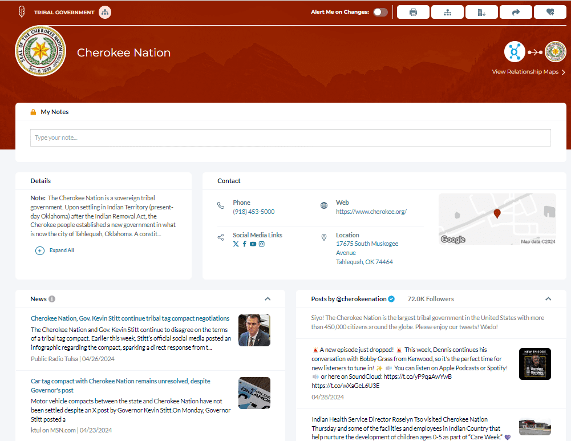Click the Posts by @cherokeenation heading
The height and width of the screenshot is (441, 571).
[x=349, y=299]
